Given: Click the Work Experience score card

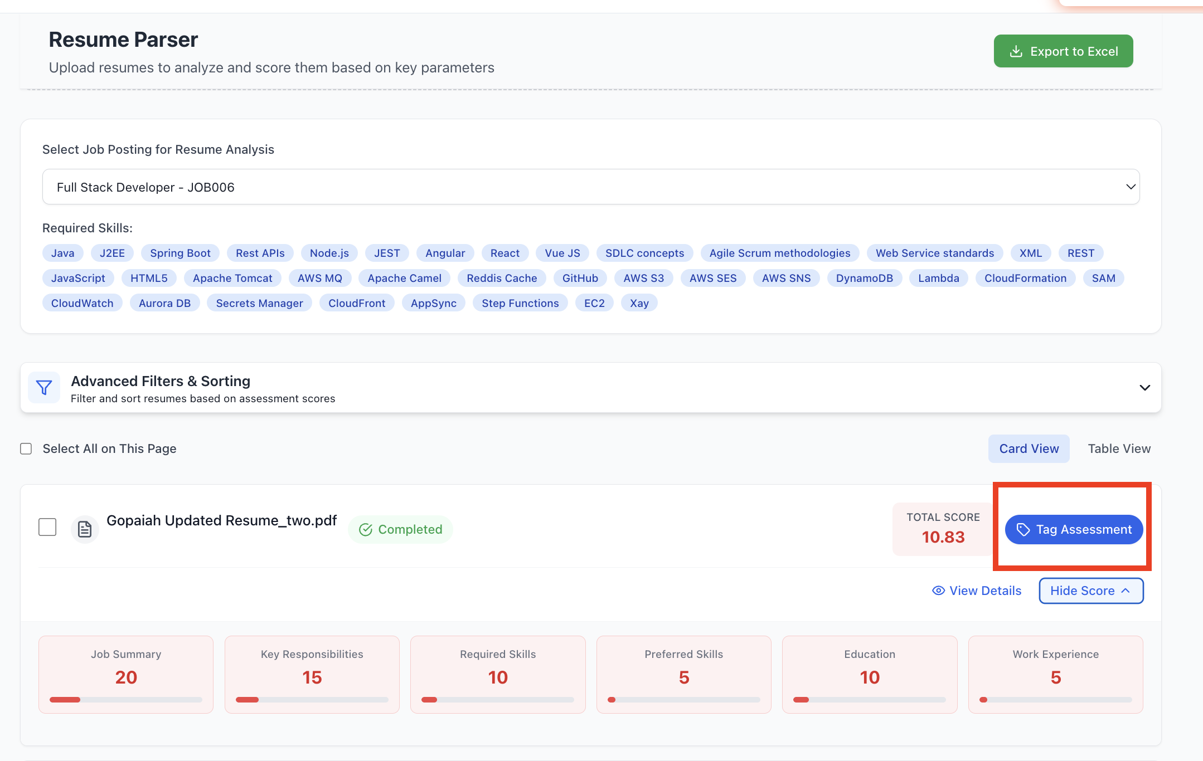Looking at the screenshot, I should click(x=1055, y=674).
